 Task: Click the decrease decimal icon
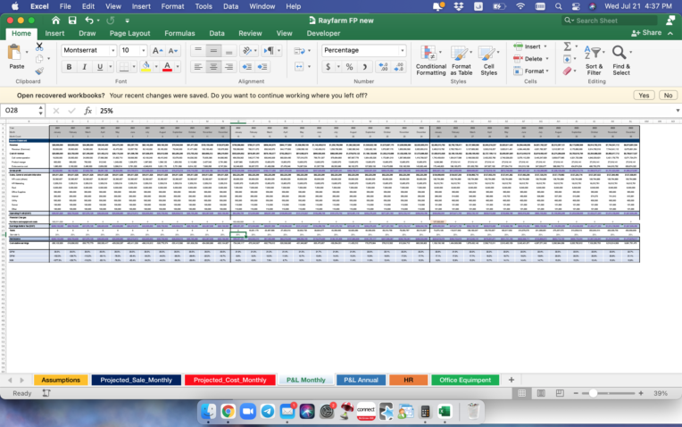(x=399, y=67)
